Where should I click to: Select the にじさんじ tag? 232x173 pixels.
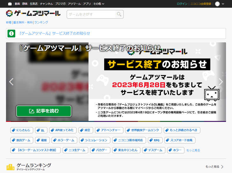click(22, 130)
